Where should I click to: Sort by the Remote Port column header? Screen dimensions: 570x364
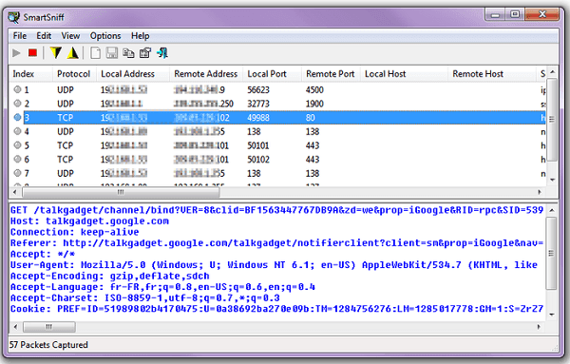click(x=331, y=74)
